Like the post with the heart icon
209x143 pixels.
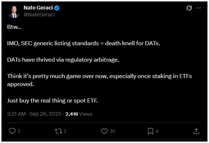[104, 131]
